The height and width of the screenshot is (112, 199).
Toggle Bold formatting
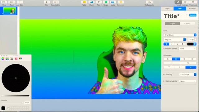166,44
